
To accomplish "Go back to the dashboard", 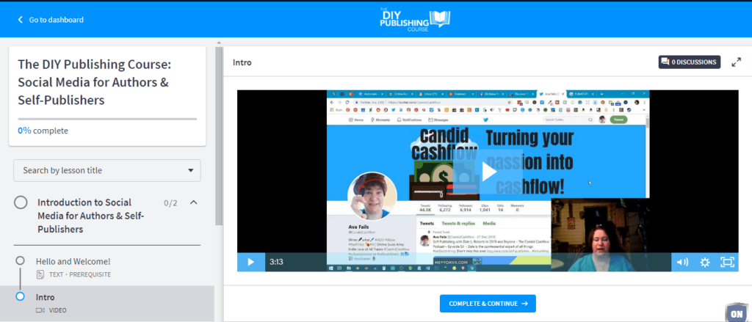I will point(51,20).
